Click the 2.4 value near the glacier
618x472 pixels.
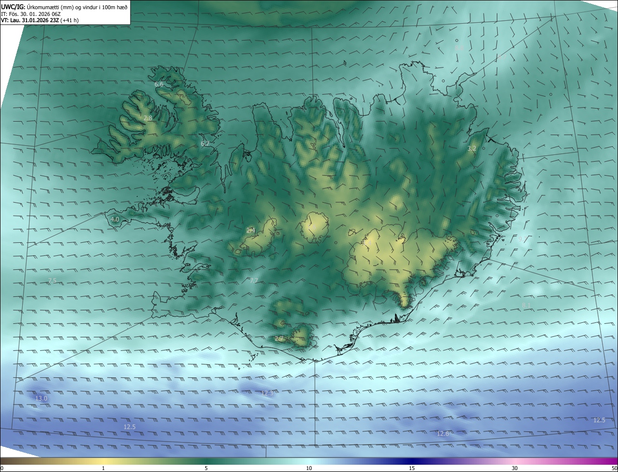(250, 230)
